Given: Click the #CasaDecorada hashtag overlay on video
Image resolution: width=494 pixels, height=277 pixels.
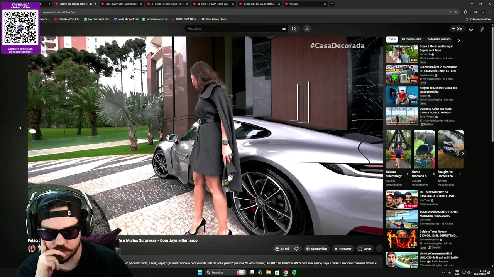Looking at the screenshot, I should (337, 45).
